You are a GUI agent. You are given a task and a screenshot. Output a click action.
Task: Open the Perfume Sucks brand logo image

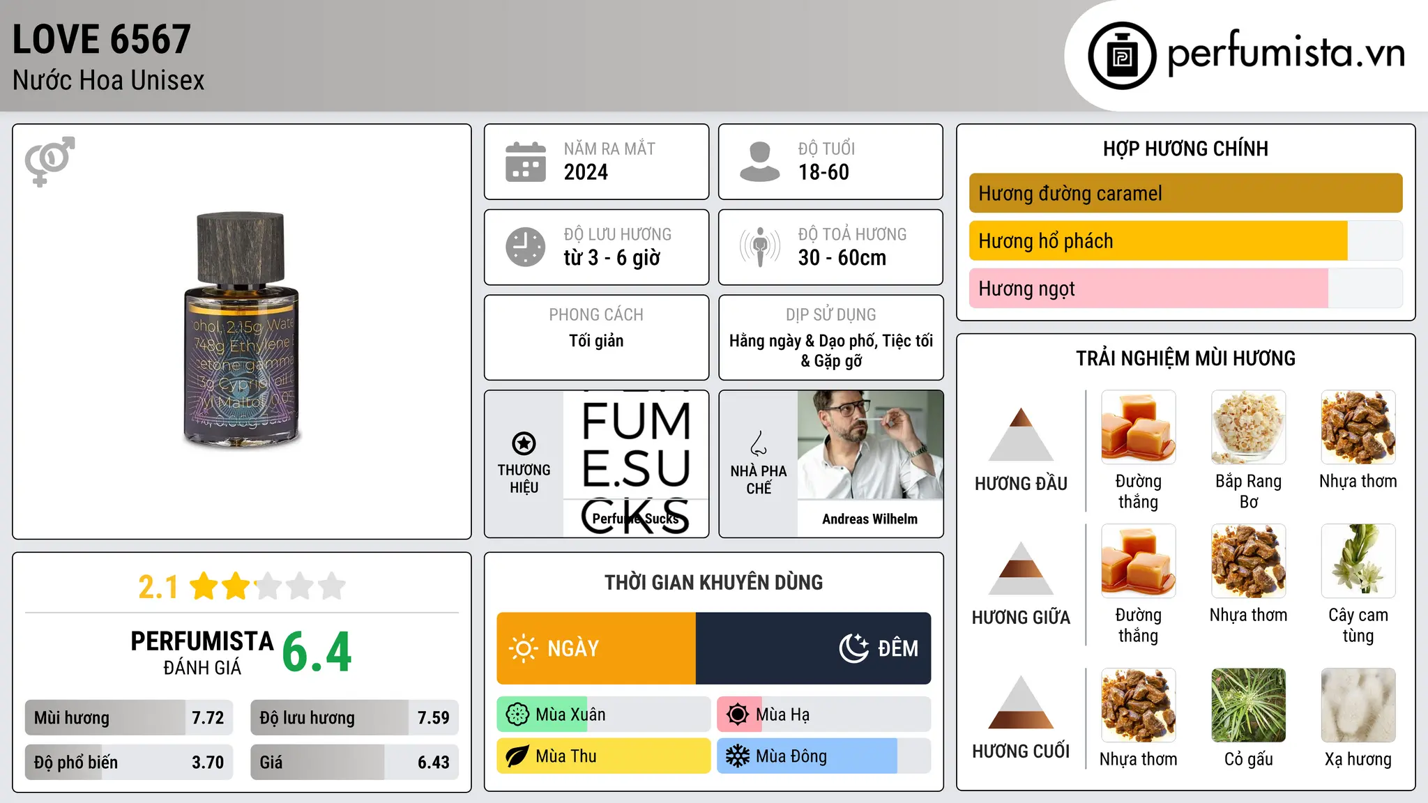[636, 464]
